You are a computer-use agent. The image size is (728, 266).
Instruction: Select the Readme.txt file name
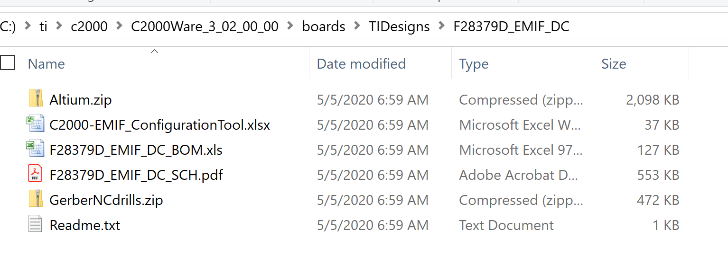coord(84,225)
